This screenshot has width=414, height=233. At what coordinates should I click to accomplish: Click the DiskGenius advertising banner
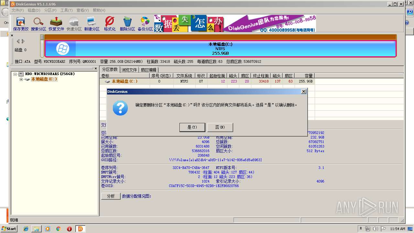pos(235,24)
